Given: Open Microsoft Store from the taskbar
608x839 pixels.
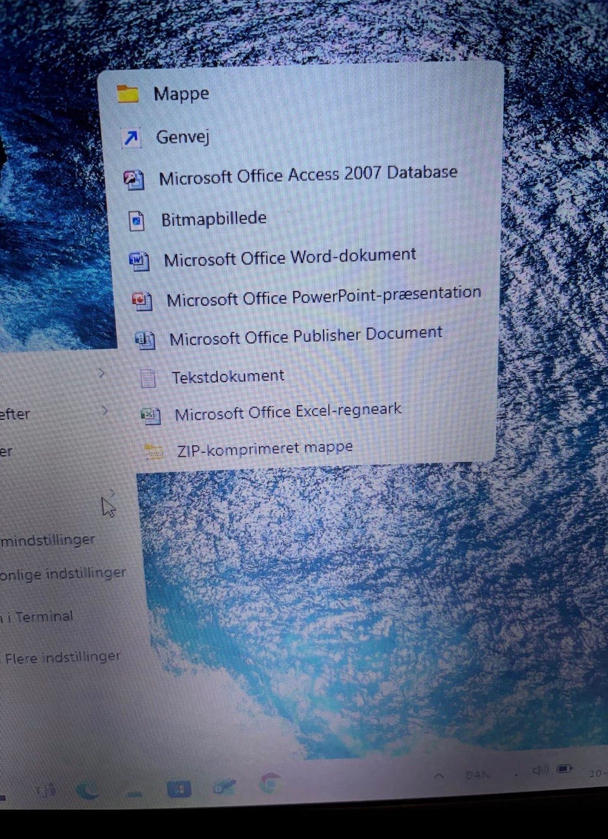Looking at the screenshot, I should 179,789.
